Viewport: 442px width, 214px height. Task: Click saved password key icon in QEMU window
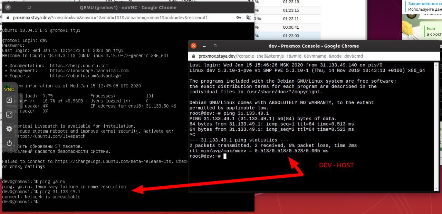point(239,18)
